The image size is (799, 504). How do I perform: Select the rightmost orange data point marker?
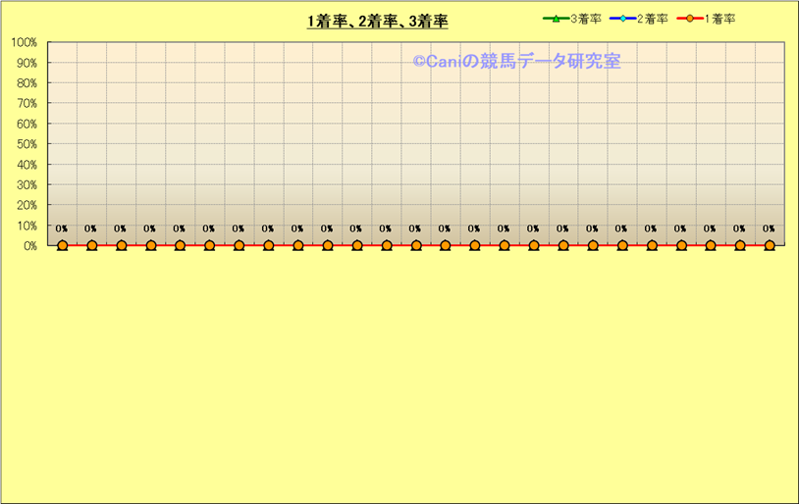click(770, 245)
